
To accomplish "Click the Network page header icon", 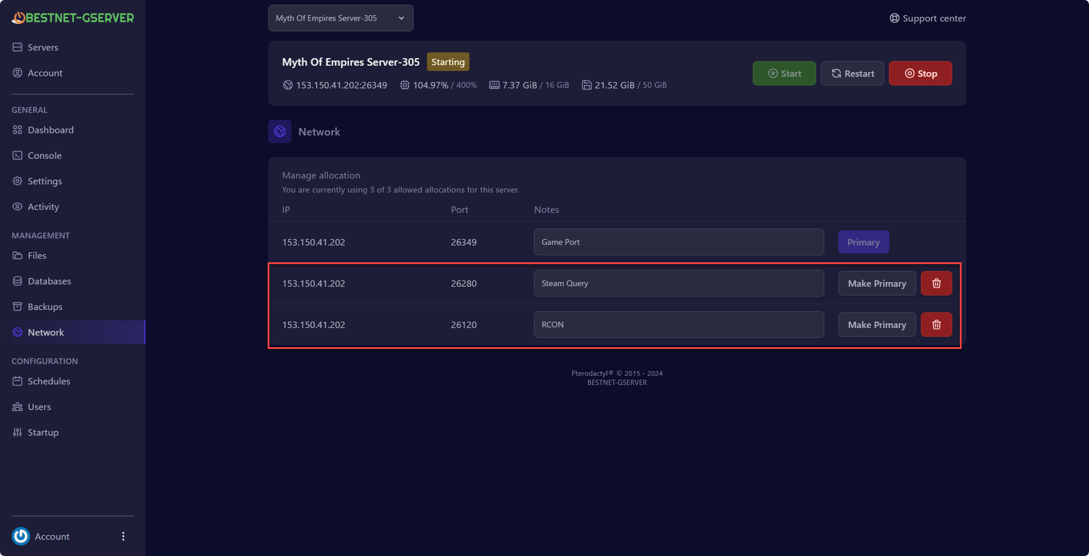I will (280, 131).
